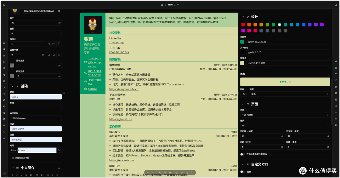Collapse the 基础 section chevron
Screen dimensions: 340x178
pyautogui.click(x=12, y=86)
